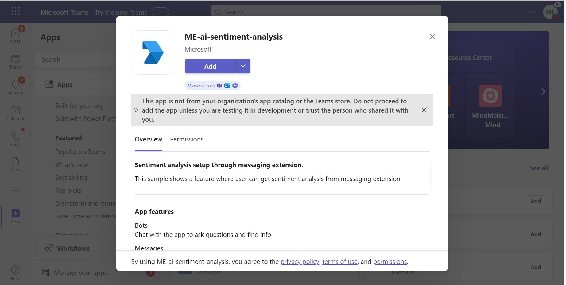Open Calendar in the left rail
Image resolution: width=566 pixels, height=285 pixels.
coord(16,113)
